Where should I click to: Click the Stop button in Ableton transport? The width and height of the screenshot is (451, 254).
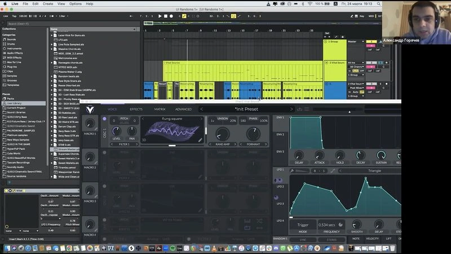pos(166,16)
